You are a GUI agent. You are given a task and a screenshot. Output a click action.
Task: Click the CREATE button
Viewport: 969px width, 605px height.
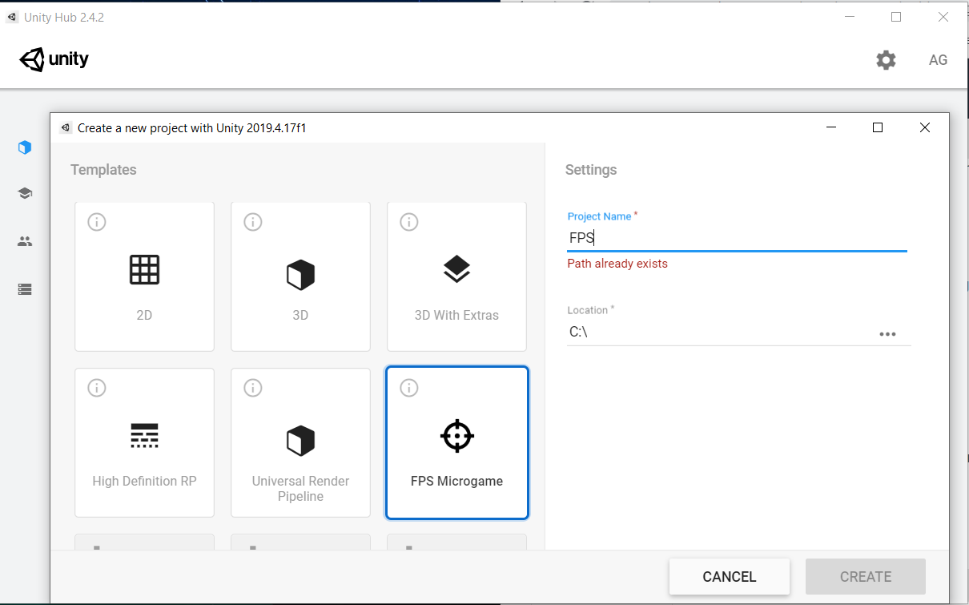coord(866,577)
